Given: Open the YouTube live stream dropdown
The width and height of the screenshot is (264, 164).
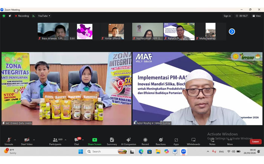Looking at the screenshot, I should click(x=44, y=16).
